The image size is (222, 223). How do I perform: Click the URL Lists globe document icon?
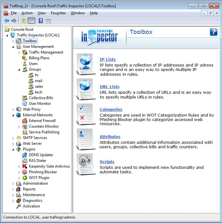86,89
